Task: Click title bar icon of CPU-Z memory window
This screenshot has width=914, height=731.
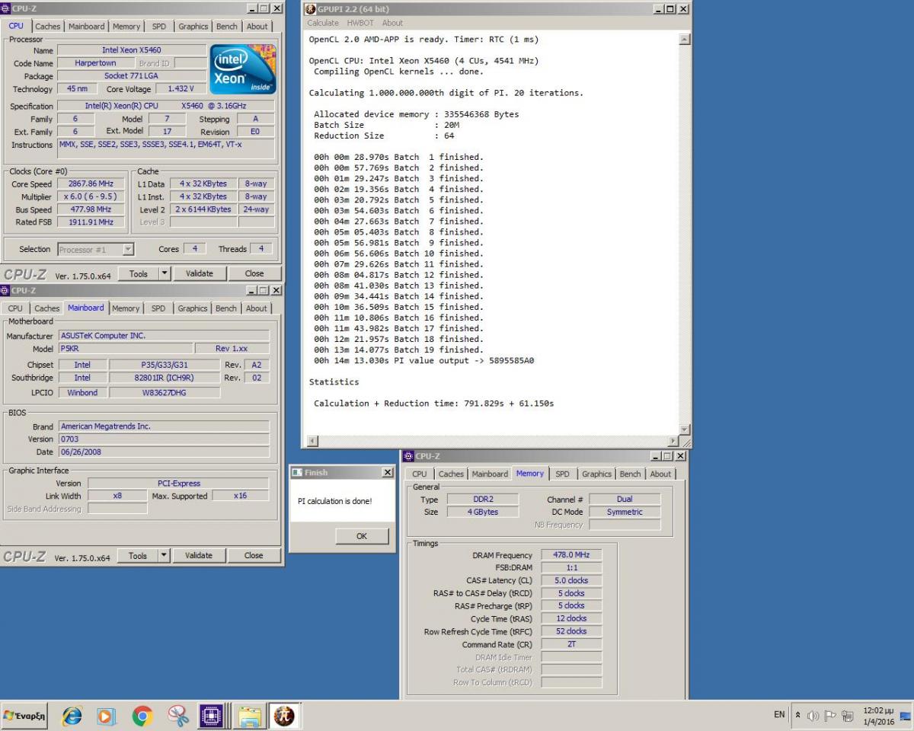Action: pos(408,456)
